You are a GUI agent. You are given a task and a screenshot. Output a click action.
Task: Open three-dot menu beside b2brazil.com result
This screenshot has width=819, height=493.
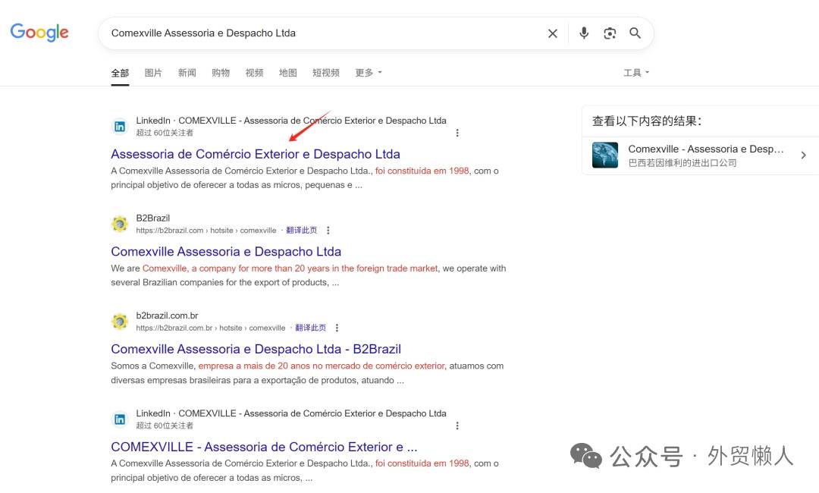coord(328,231)
